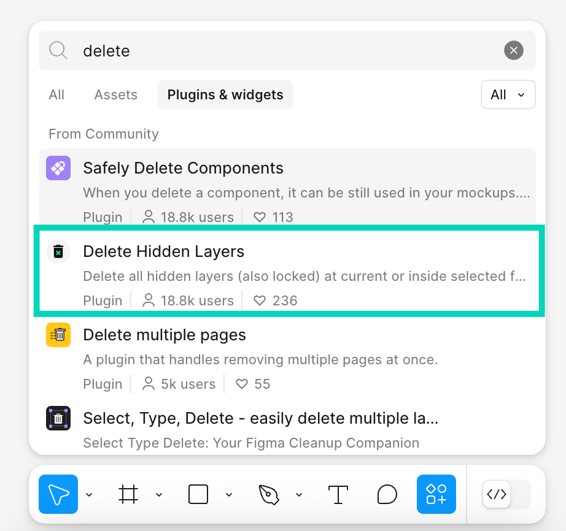Click the Safely Delete Components plugin icon

[x=58, y=168]
